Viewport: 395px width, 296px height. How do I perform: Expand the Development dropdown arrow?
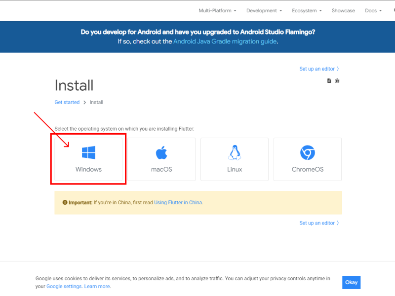click(280, 11)
